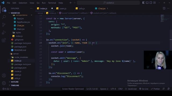Expand the styles folder
Viewport: 172px width, 96px height.
click(x=18, y=33)
